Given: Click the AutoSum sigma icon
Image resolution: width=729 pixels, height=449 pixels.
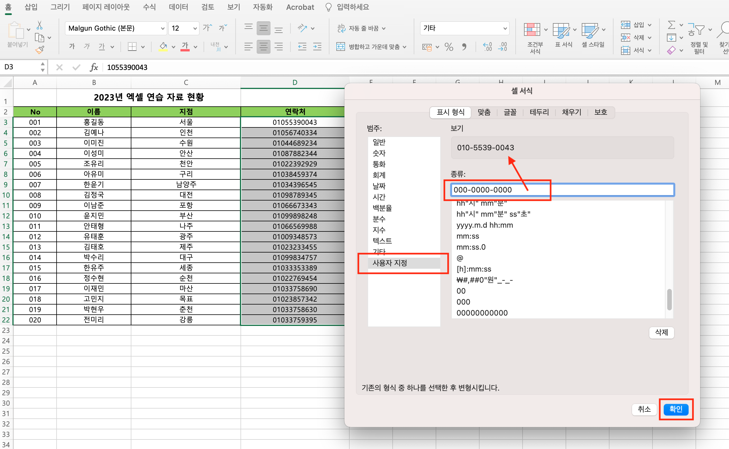Looking at the screenshot, I should (x=671, y=25).
